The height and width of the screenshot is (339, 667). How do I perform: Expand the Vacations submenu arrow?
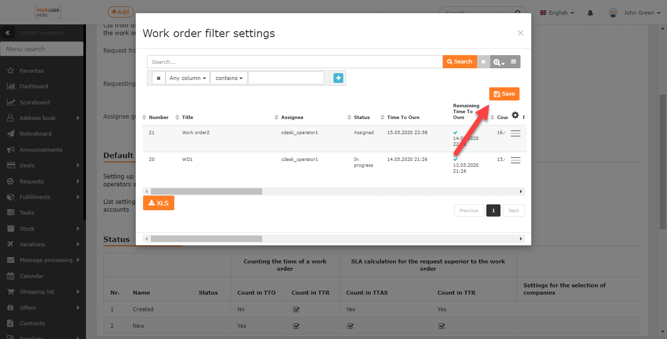(78, 244)
